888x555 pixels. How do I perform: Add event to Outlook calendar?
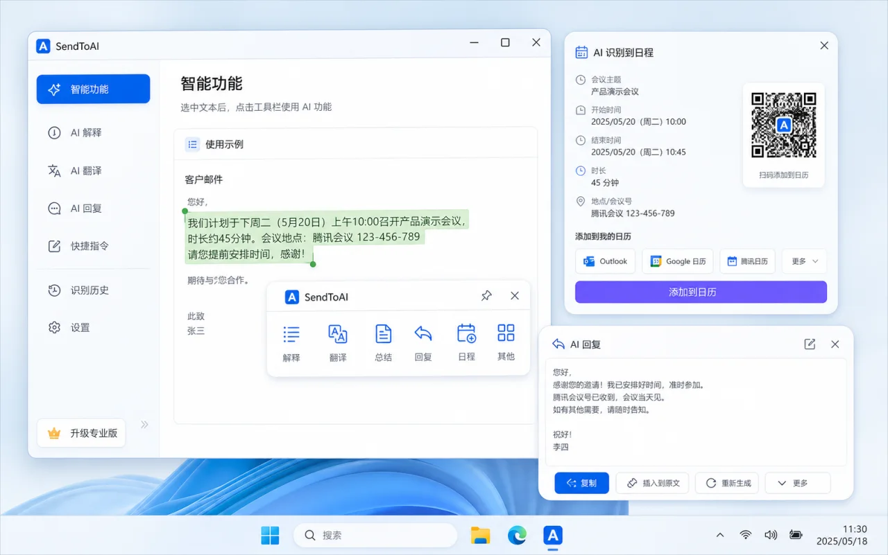605,261
